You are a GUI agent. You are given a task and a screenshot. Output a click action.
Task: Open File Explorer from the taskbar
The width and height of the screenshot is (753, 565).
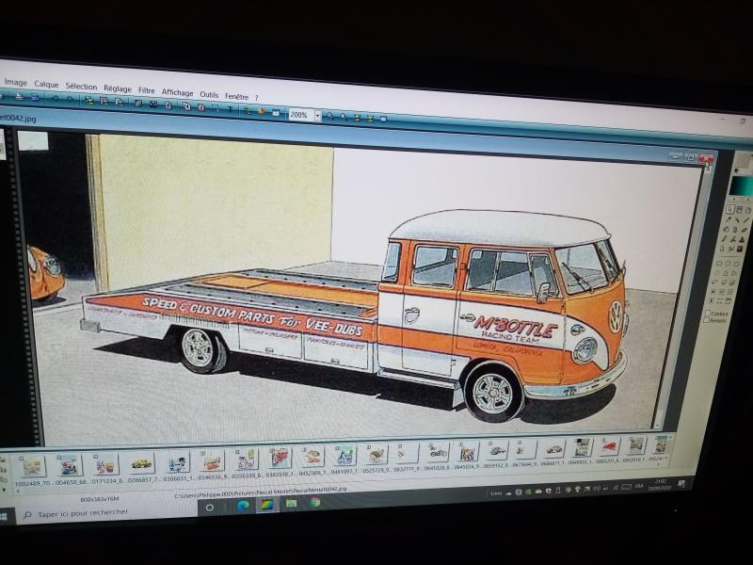click(x=291, y=504)
